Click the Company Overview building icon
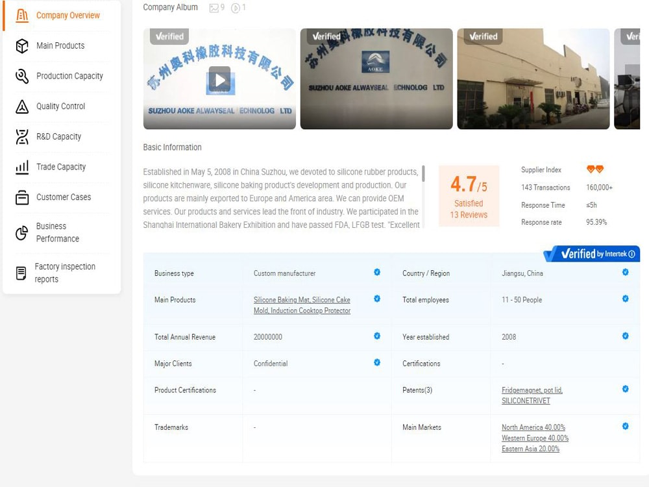Image resolution: width=649 pixels, height=487 pixels. (22, 16)
